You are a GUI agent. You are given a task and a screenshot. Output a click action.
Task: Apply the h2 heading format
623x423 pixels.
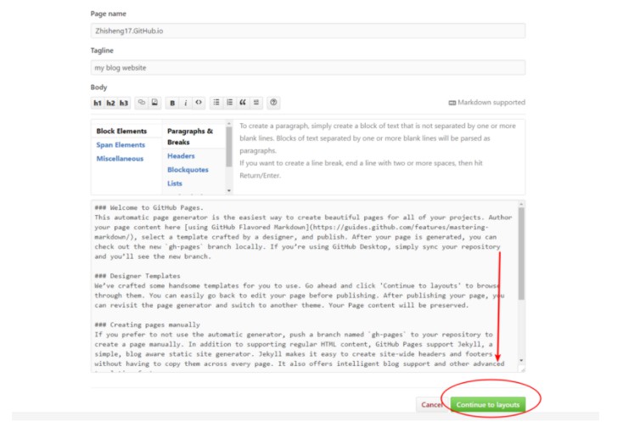tap(110, 103)
